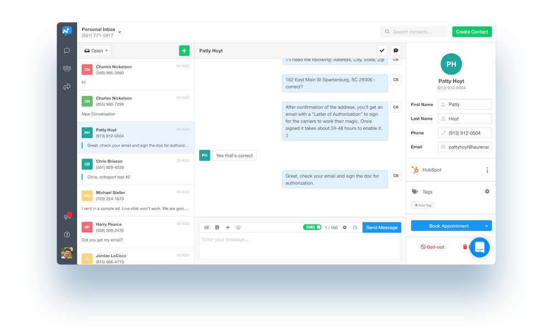Open the note bubble icon in chat header
The width and height of the screenshot is (552, 331).
[396, 51]
